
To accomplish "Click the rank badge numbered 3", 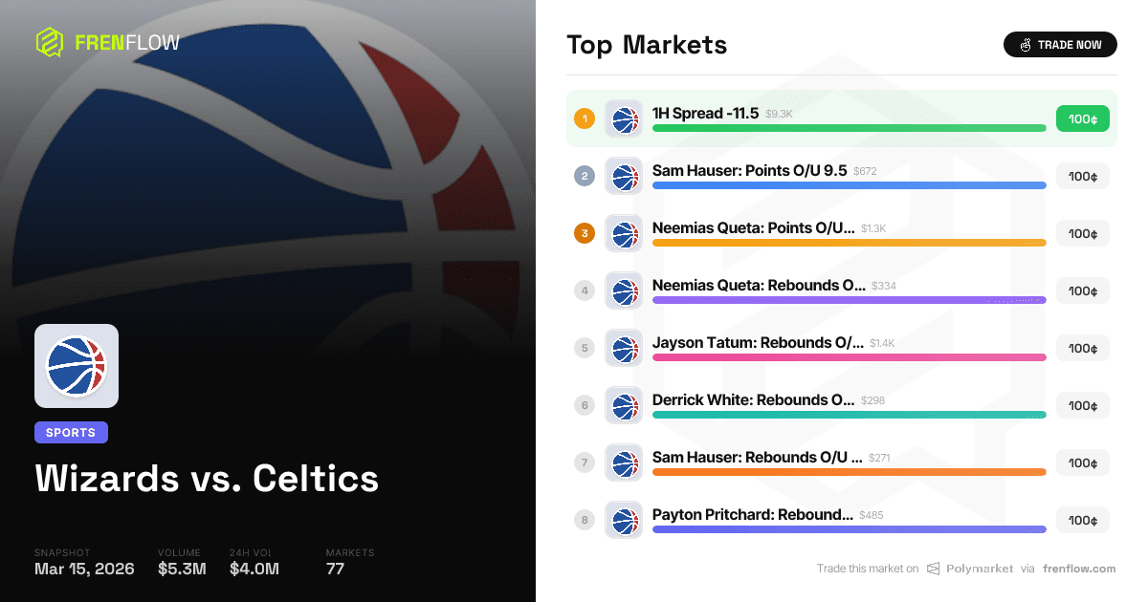I will click(585, 233).
